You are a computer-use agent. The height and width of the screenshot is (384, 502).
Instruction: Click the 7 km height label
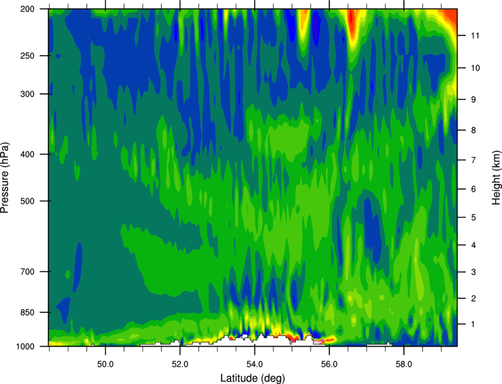point(473,160)
